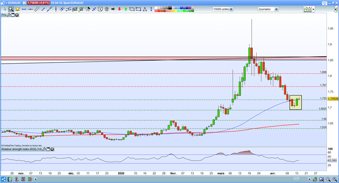Click the yellow alert bell icon
This screenshot has width=339, height=183.
[x=17, y=9]
